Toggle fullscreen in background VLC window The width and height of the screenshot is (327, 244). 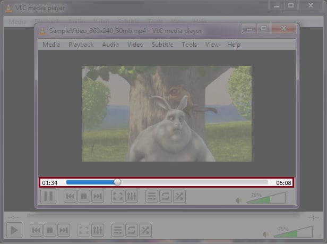pyautogui.click(x=84, y=230)
